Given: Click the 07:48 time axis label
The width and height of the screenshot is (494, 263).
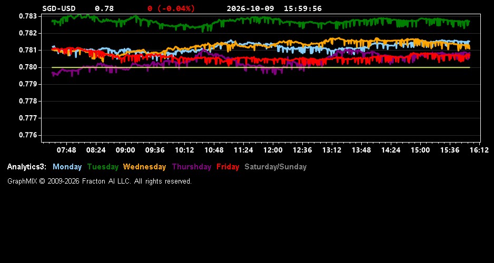Looking at the screenshot, I should [x=66, y=150].
